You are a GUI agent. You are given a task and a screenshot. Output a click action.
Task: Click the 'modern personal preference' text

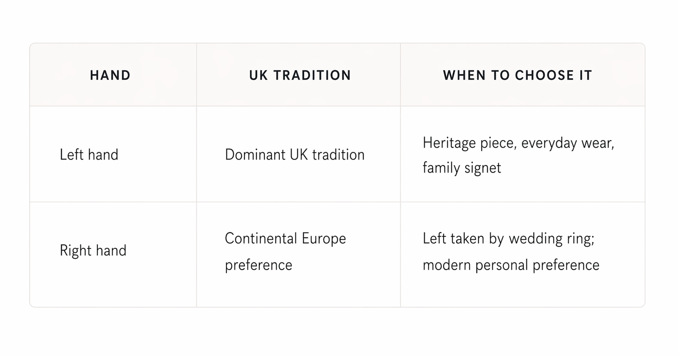[x=511, y=265]
